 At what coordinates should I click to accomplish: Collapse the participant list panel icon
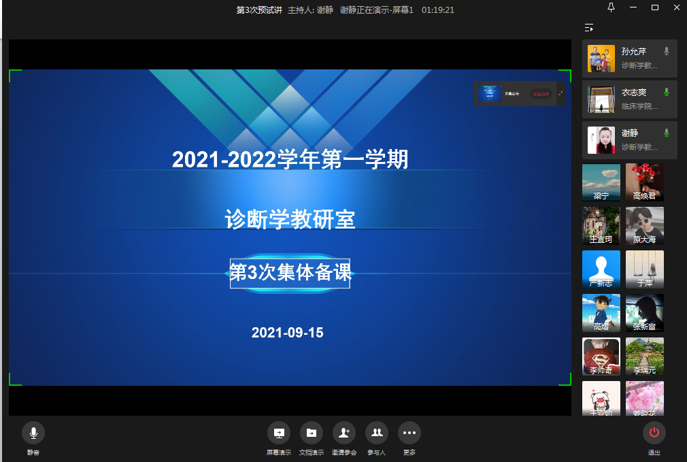(x=589, y=28)
